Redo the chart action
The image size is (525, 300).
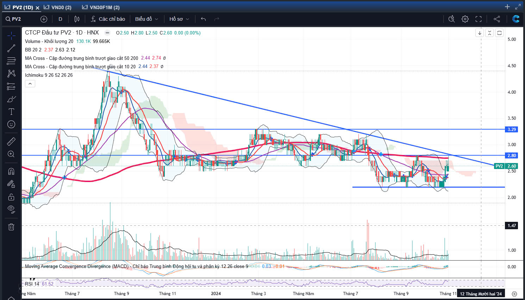(x=217, y=19)
